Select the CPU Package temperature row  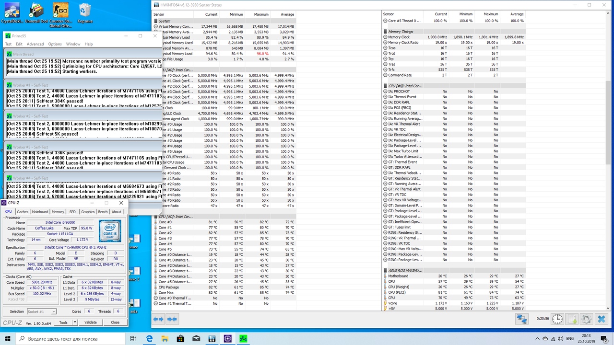(224, 287)
